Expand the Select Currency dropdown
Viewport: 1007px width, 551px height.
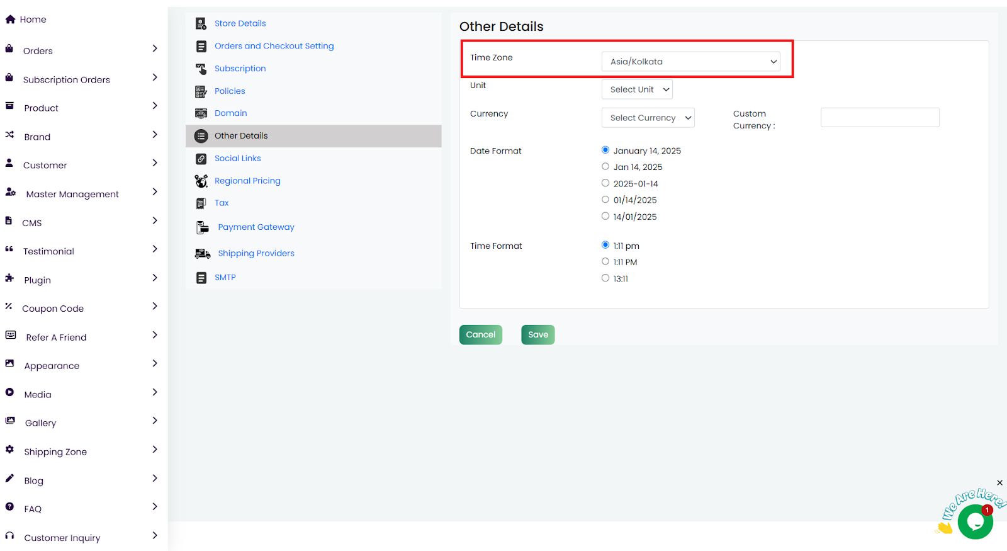click(x=648, y=118)
